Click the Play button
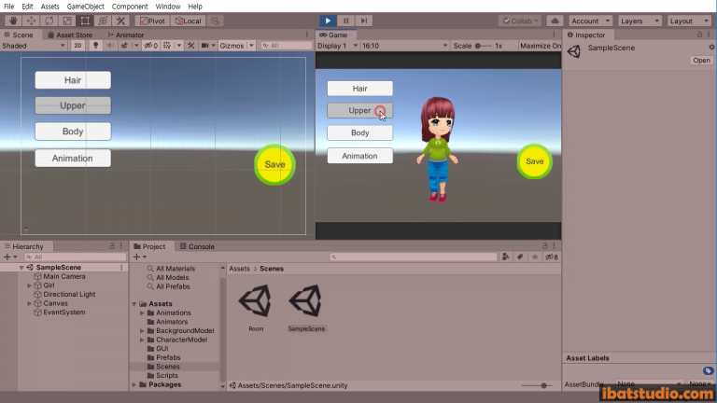This screenshot has height=403, width=717. 329,21
